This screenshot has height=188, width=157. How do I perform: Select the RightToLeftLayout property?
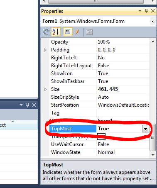tap(73, 66)
